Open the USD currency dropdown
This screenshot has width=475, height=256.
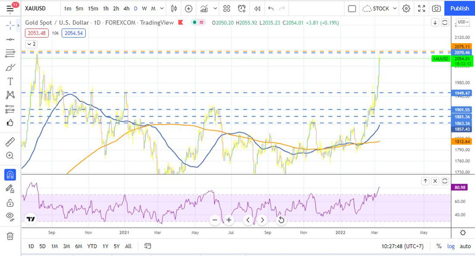462,22
